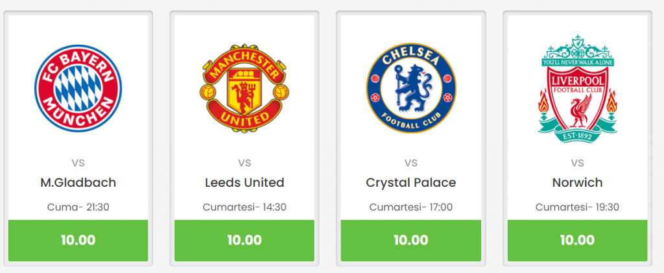Select the Manchester United crest
664x273 pixels.
(244, 88)
